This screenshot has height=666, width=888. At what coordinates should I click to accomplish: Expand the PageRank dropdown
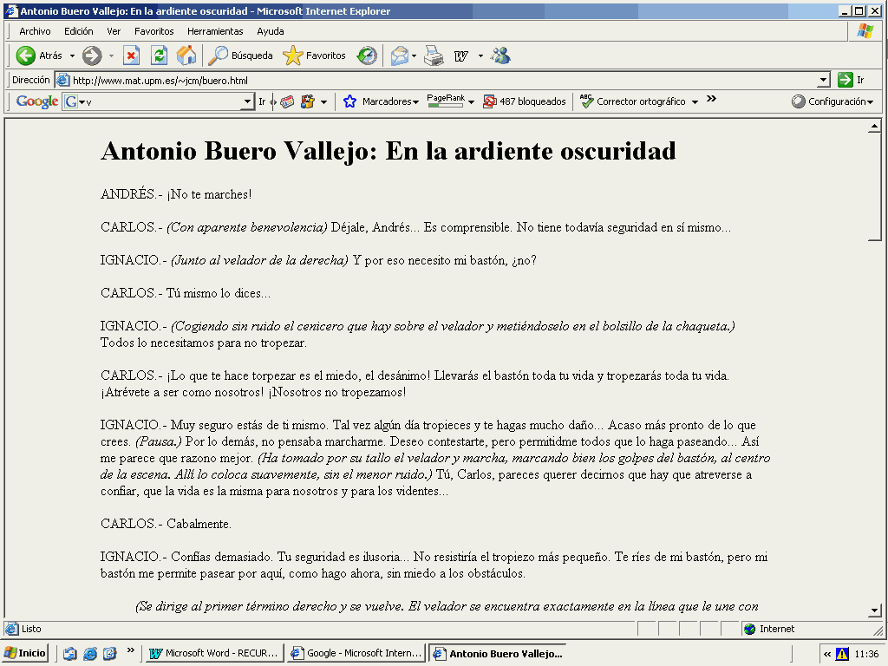(x=471, y=102)
